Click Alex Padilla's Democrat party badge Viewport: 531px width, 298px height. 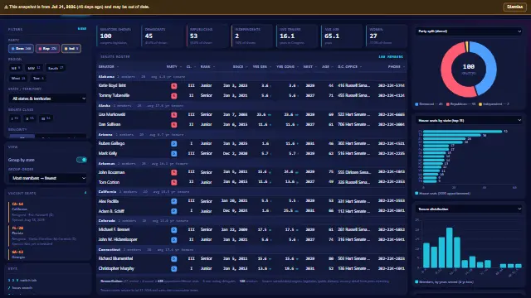click(x=173, y=201)
